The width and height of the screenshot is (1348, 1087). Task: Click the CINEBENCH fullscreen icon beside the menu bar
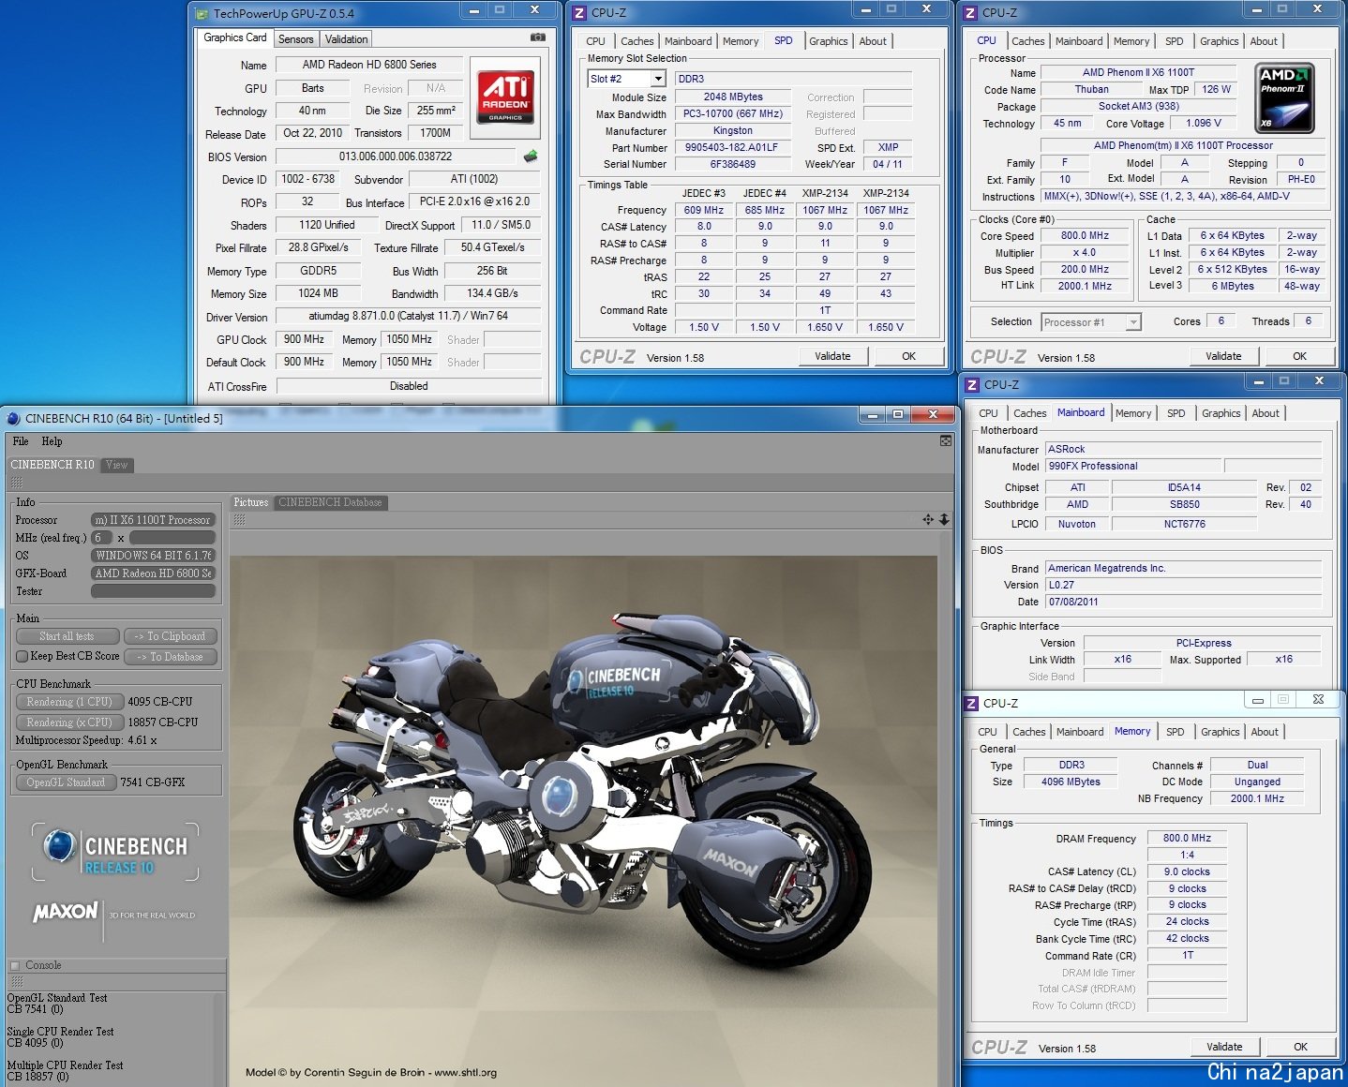pyautogui.click(x=946, y=440)
